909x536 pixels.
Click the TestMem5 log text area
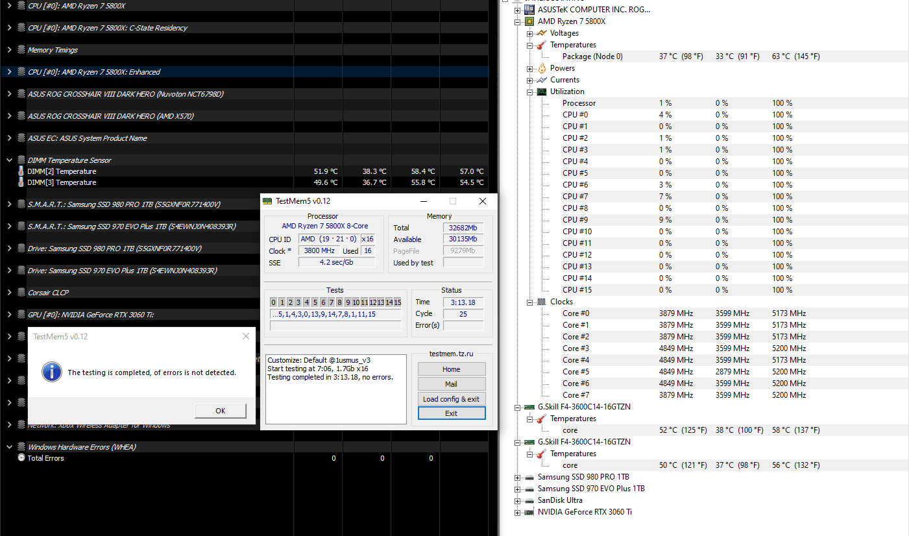(335, 388)
